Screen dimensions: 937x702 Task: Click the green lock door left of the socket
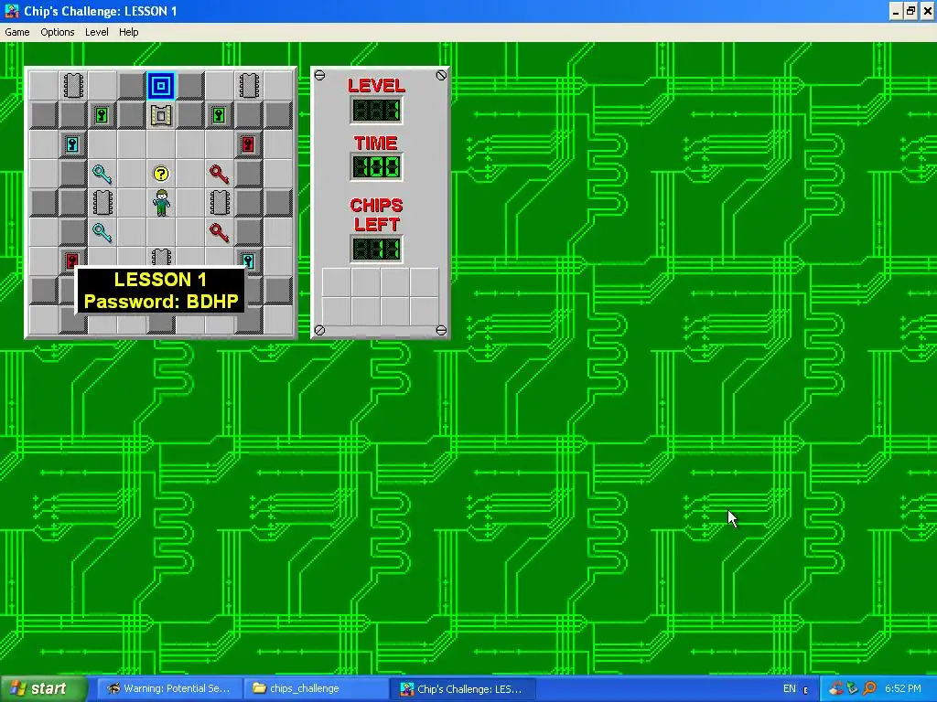click(102, 115)
